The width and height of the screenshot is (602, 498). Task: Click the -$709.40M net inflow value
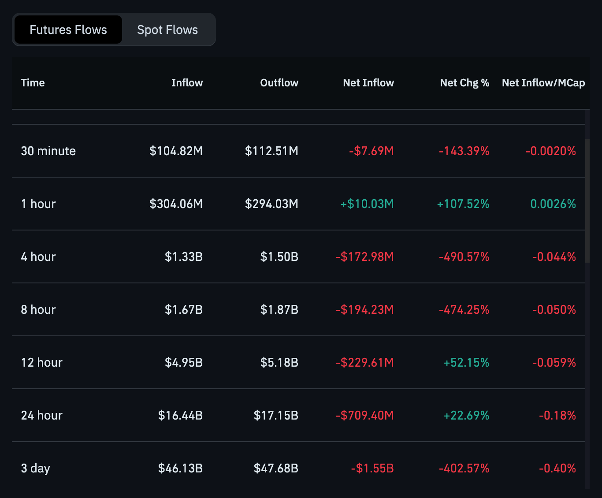point(364,415)
